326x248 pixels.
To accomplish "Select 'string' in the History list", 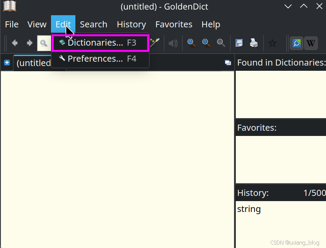I will 249,209.
